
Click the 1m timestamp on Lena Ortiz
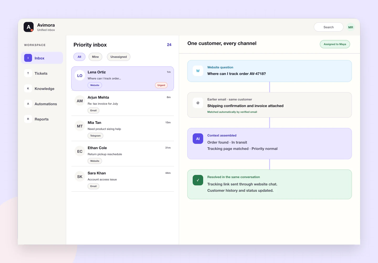pos(169,72)
